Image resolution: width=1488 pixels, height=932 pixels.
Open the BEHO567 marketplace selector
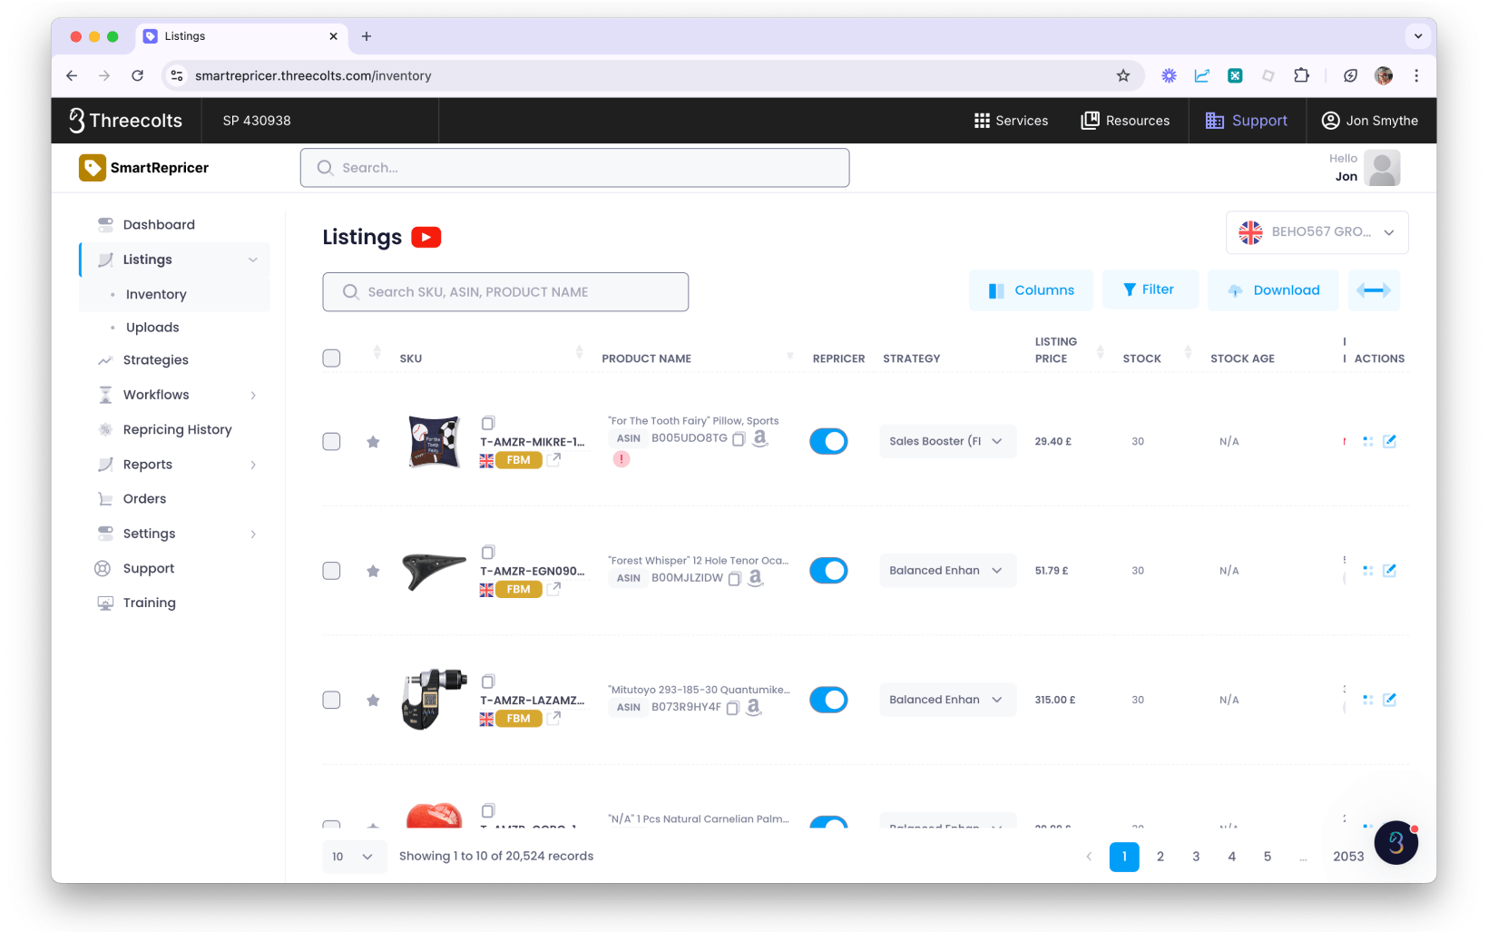[1317, 232]
